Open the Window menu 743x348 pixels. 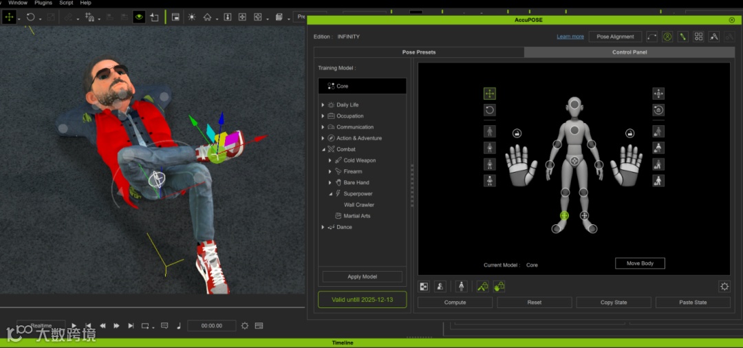(x=18, y=3)
